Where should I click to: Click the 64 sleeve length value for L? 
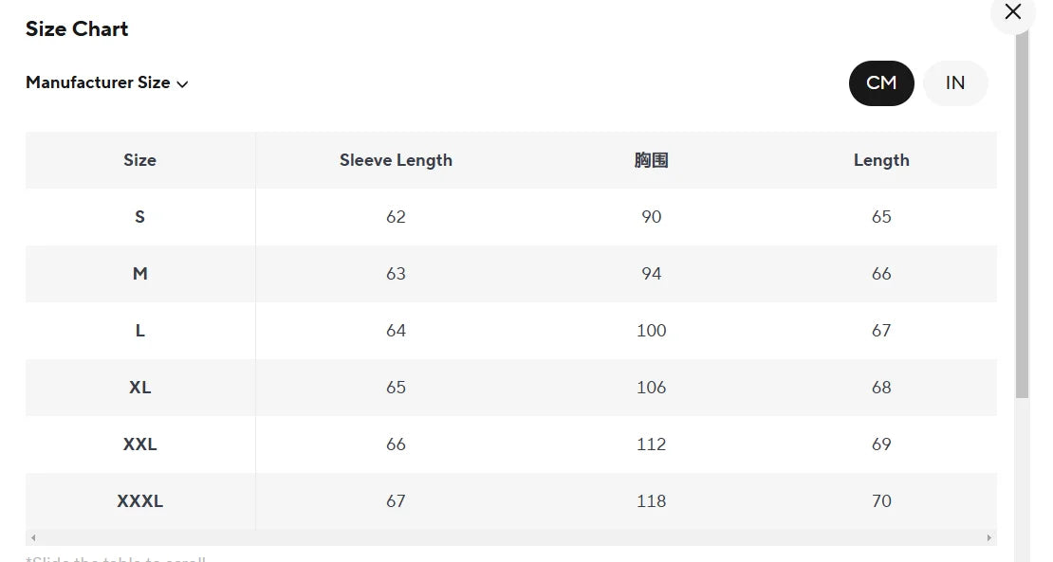[396, 331]
